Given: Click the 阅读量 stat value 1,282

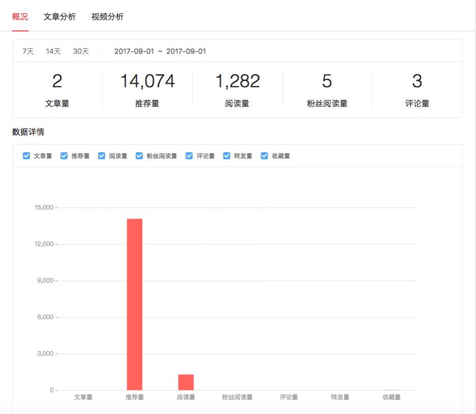Looking at the screenshot, I should point(237,81).
